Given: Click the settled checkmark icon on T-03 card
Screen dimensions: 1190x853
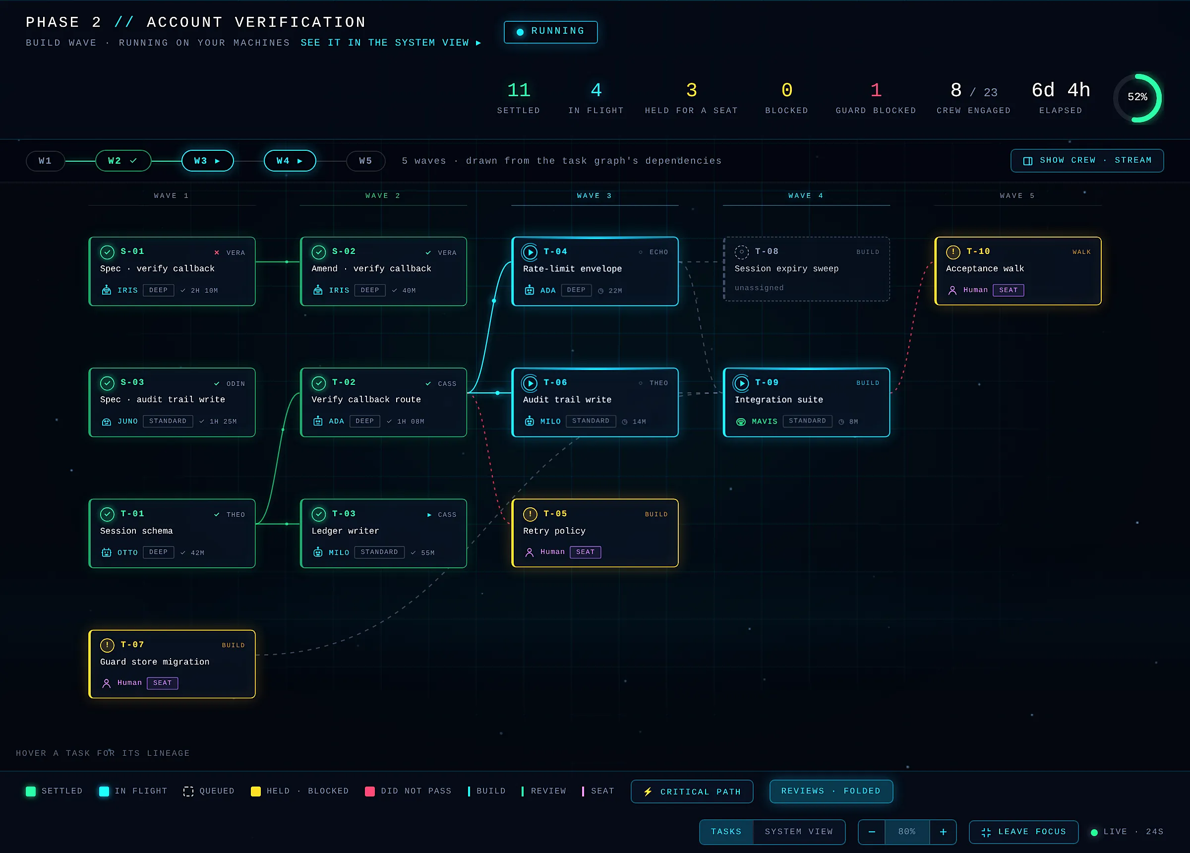Looking at the screenshot, I should click(318, 514).
